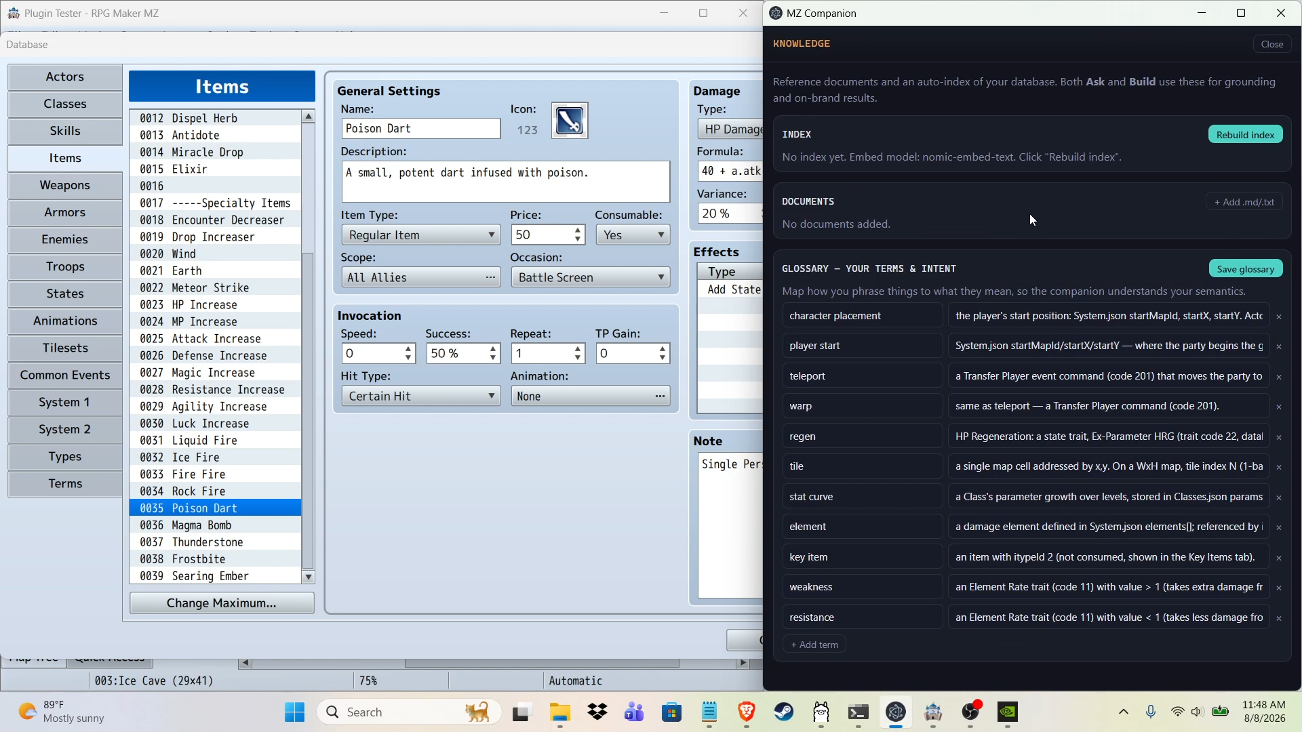Open Microsoft Store taskbar icon
The image size is (1302, 732).
(672, 712)
